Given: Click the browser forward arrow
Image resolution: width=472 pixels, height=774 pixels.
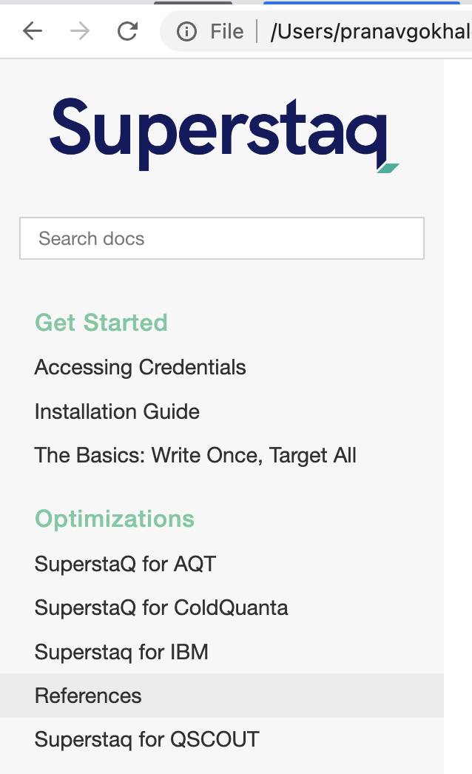Looking at the screenshot, I should click(78, 31).
